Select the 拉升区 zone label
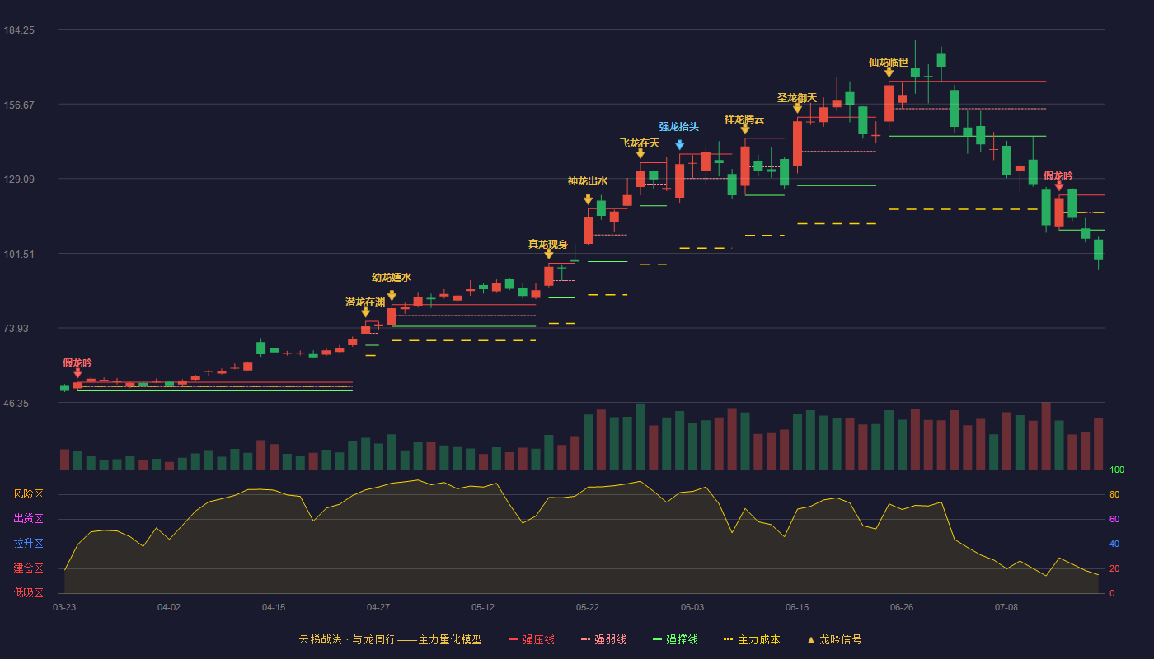The image size is (1154, 659). click(x=28, y=544)
